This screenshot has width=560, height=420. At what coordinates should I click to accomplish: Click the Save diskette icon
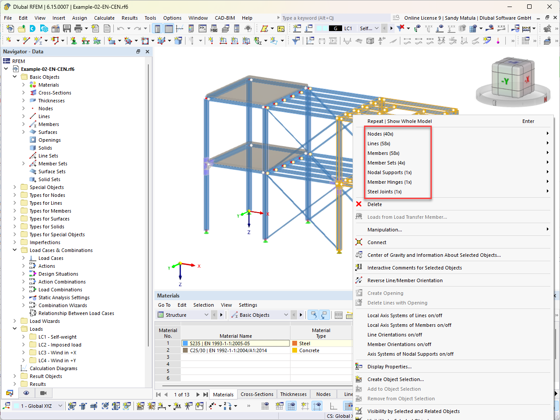click(x=67, y=28)
